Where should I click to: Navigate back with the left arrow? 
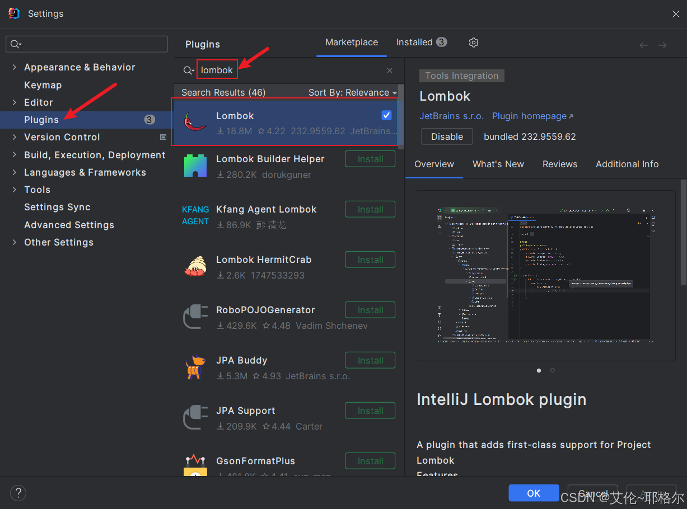click(644, 45)
